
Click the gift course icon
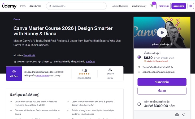point(177,115)
